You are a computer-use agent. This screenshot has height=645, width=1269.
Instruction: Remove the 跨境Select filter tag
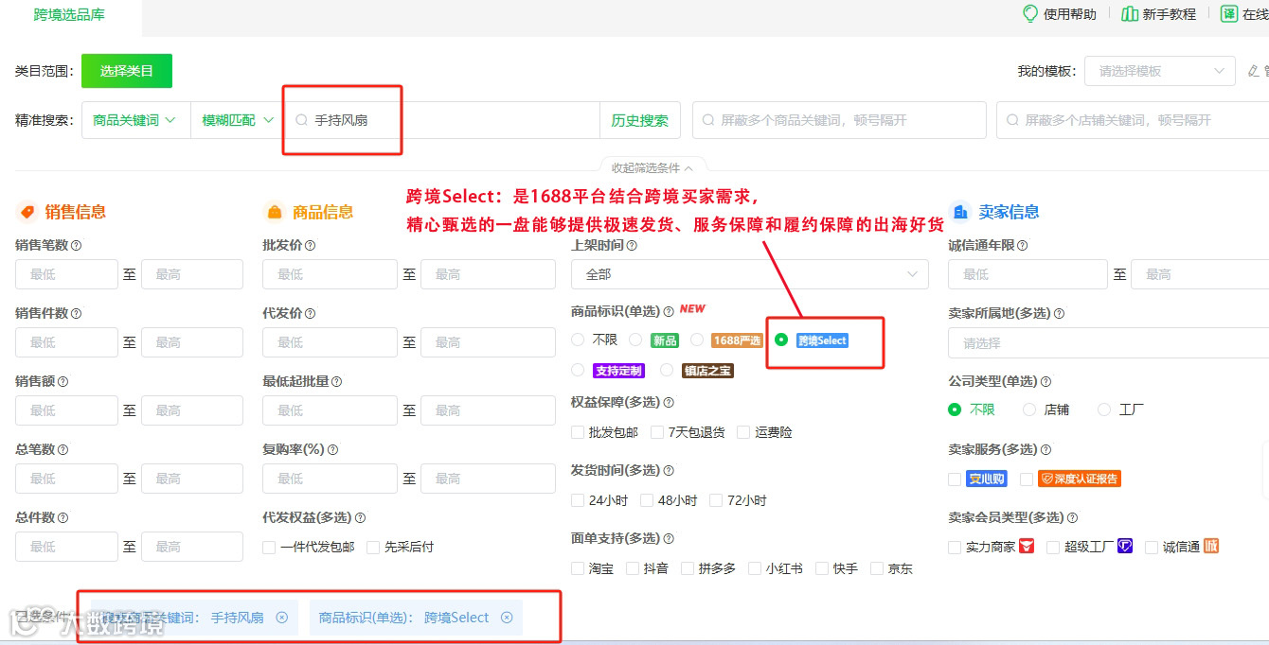click(x=507, y=618)
